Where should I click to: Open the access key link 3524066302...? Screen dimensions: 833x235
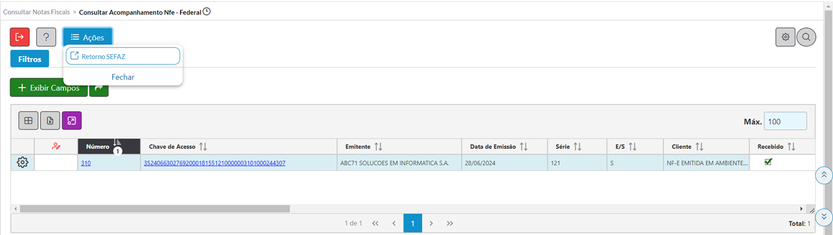coord(214,163)
